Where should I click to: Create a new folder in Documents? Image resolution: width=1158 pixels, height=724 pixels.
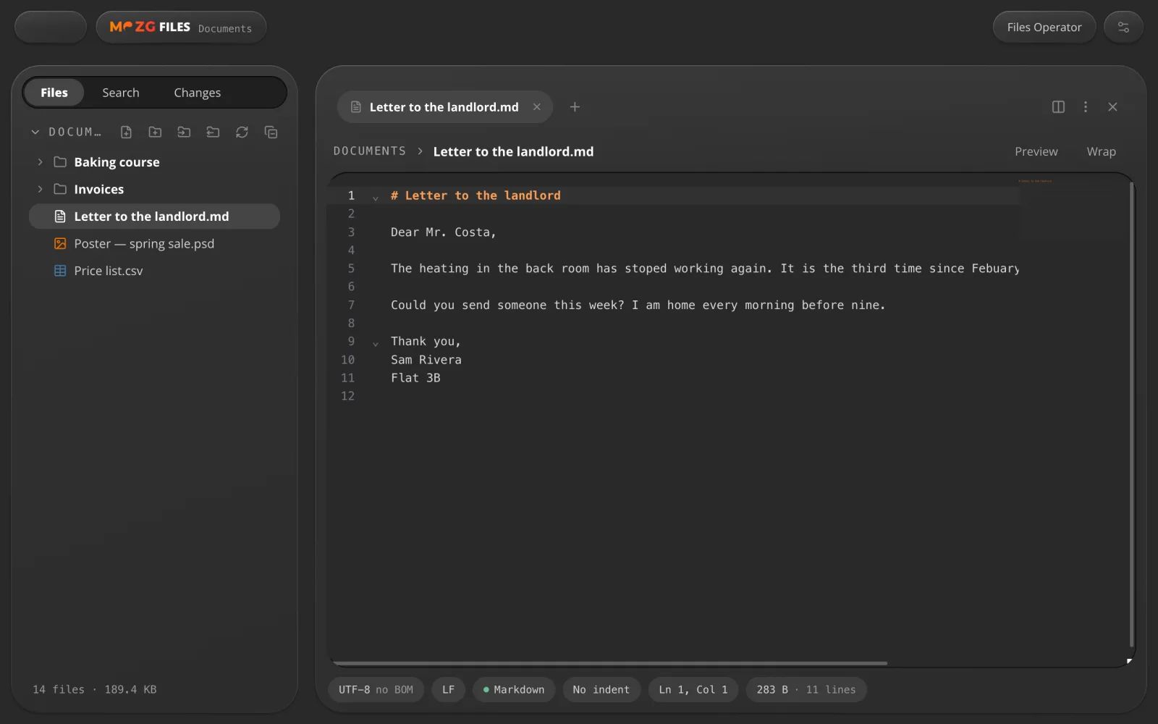click(155, 132)
